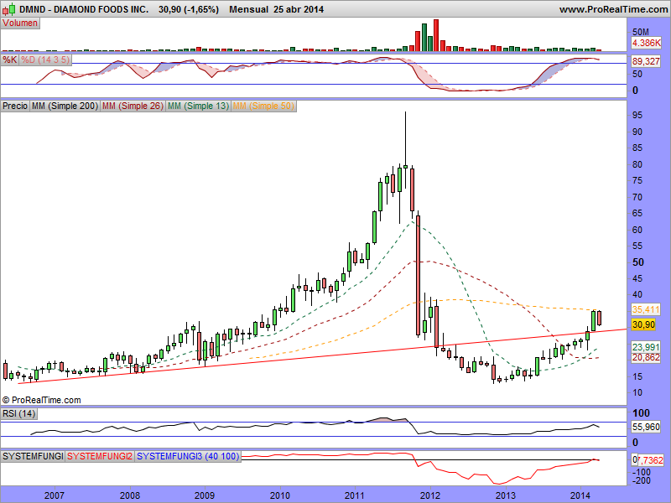
Task: Click the 95 price level on the axis
Action: coord(637,115)
